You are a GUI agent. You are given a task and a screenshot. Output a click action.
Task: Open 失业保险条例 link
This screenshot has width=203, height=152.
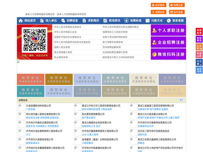click(x=61, y=57)
